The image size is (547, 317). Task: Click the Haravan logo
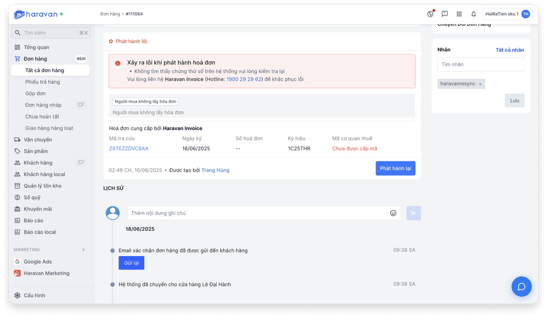coord(35,14)
